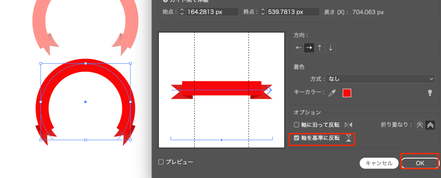Open colorization tips lightbulb icon

pyautogui.click(x=429, y=93)
